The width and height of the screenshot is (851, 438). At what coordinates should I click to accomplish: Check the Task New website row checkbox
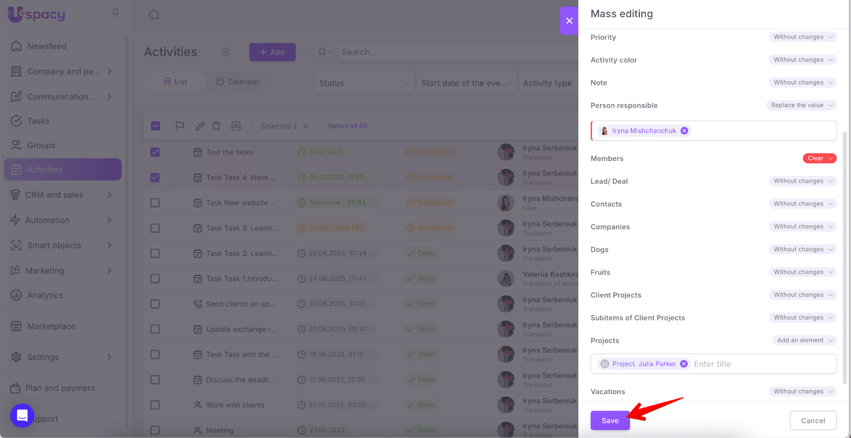(x=155, y=203)
